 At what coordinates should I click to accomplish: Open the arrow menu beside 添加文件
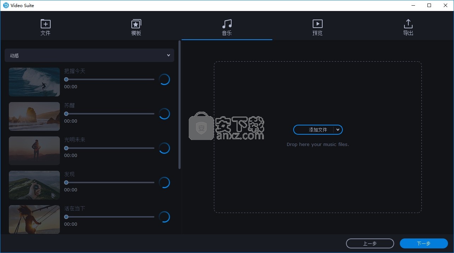(338, 130)
